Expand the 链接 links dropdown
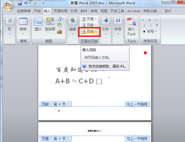Image resolution: width=185 pixels, height=142 pixels. [x=73, y=26]
